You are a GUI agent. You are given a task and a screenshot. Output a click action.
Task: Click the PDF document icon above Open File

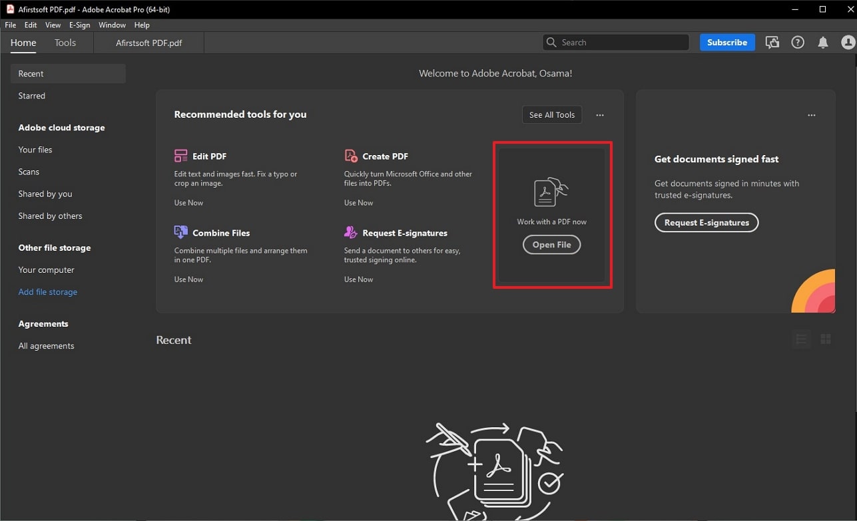point(551,193)
